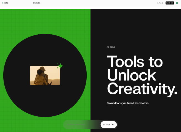The image size is (181, 132).
Task: Select the AI TOOLS label
Action: click(x=111, y=47)
